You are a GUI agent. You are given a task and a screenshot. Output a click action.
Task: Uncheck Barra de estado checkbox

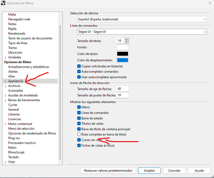click(x=79, y=118)
